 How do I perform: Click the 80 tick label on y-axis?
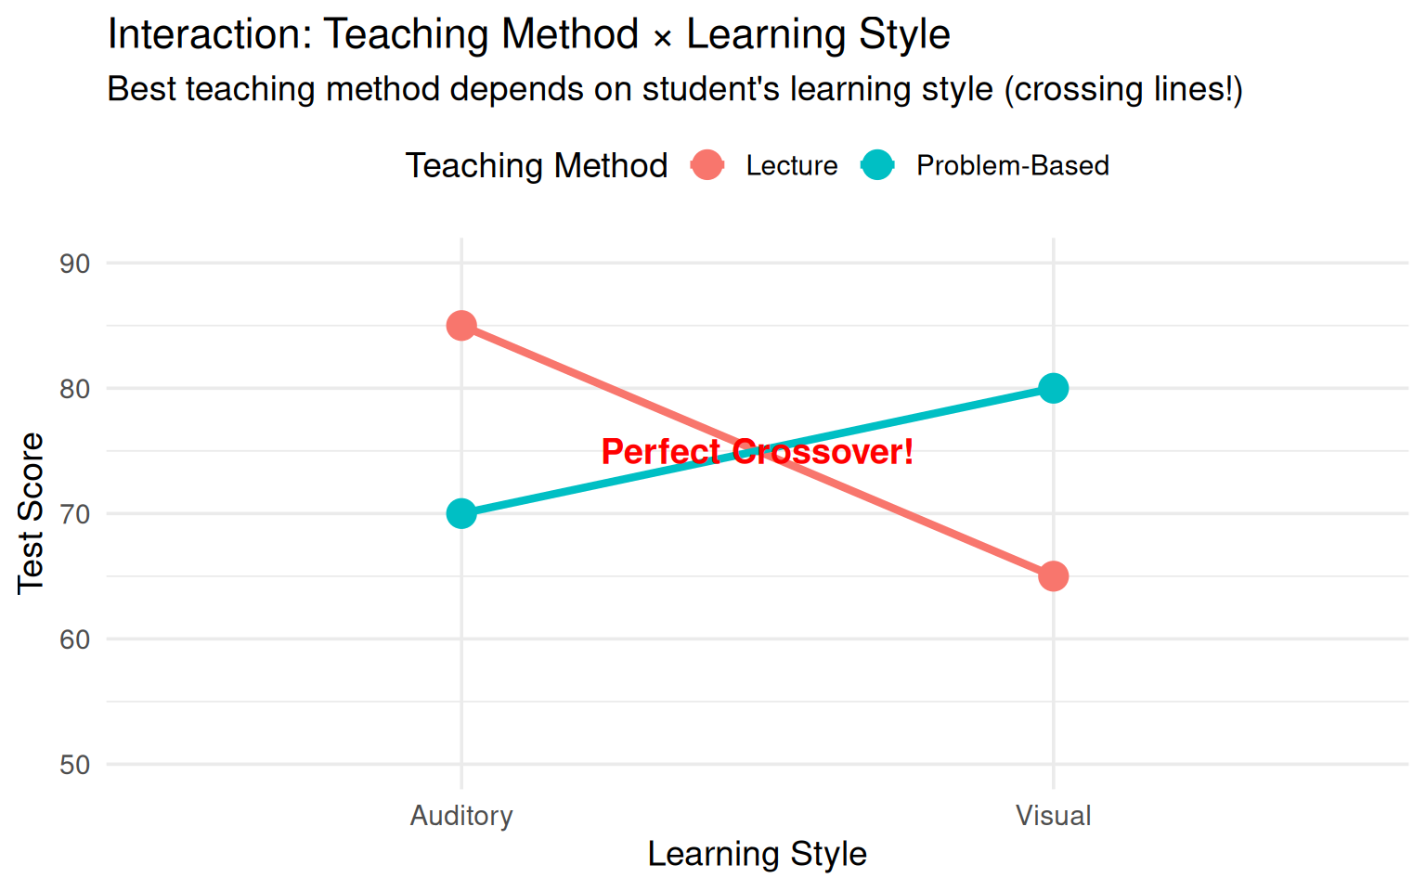[x=75, y=389]
